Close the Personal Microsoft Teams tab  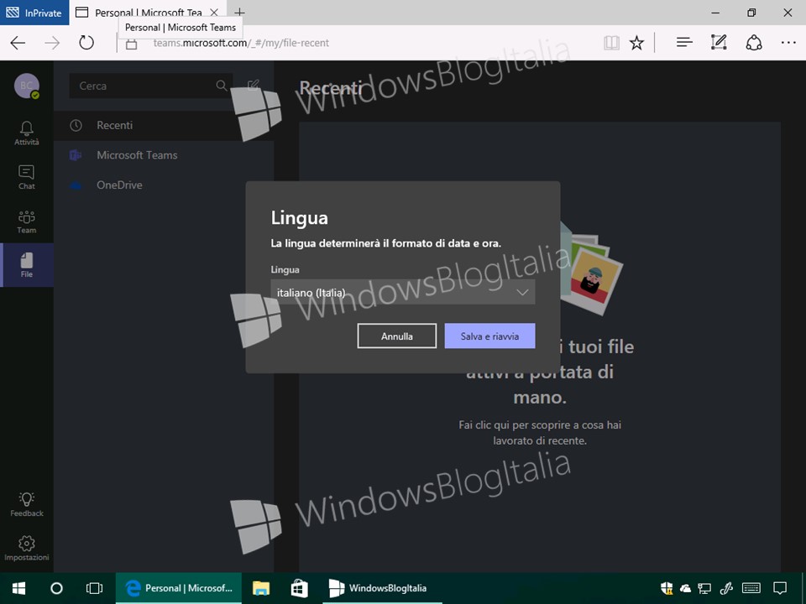214,13
